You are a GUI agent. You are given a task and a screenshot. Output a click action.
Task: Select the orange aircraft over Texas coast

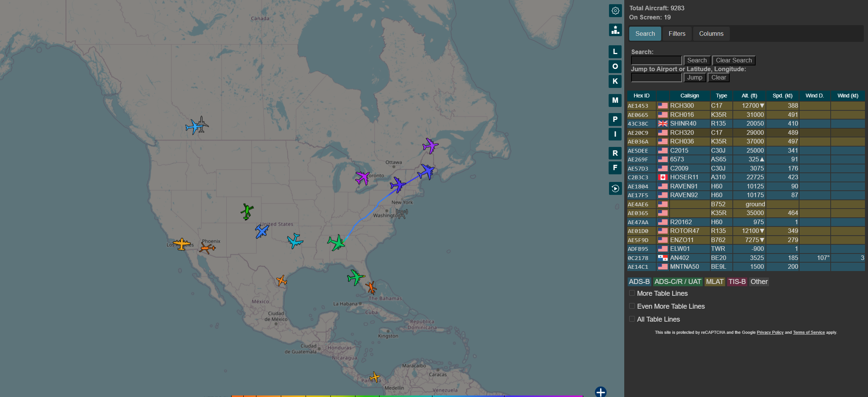[281, 281]
